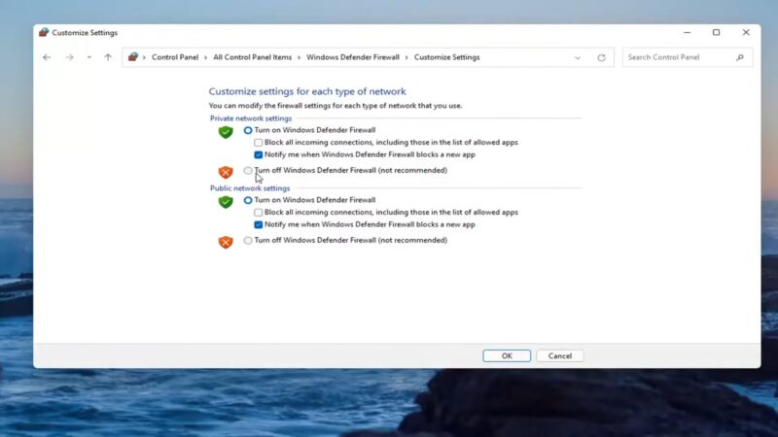Expand the first chevron beside address bar icon
This screenshot has height=437, width=778.
(144, 57)
